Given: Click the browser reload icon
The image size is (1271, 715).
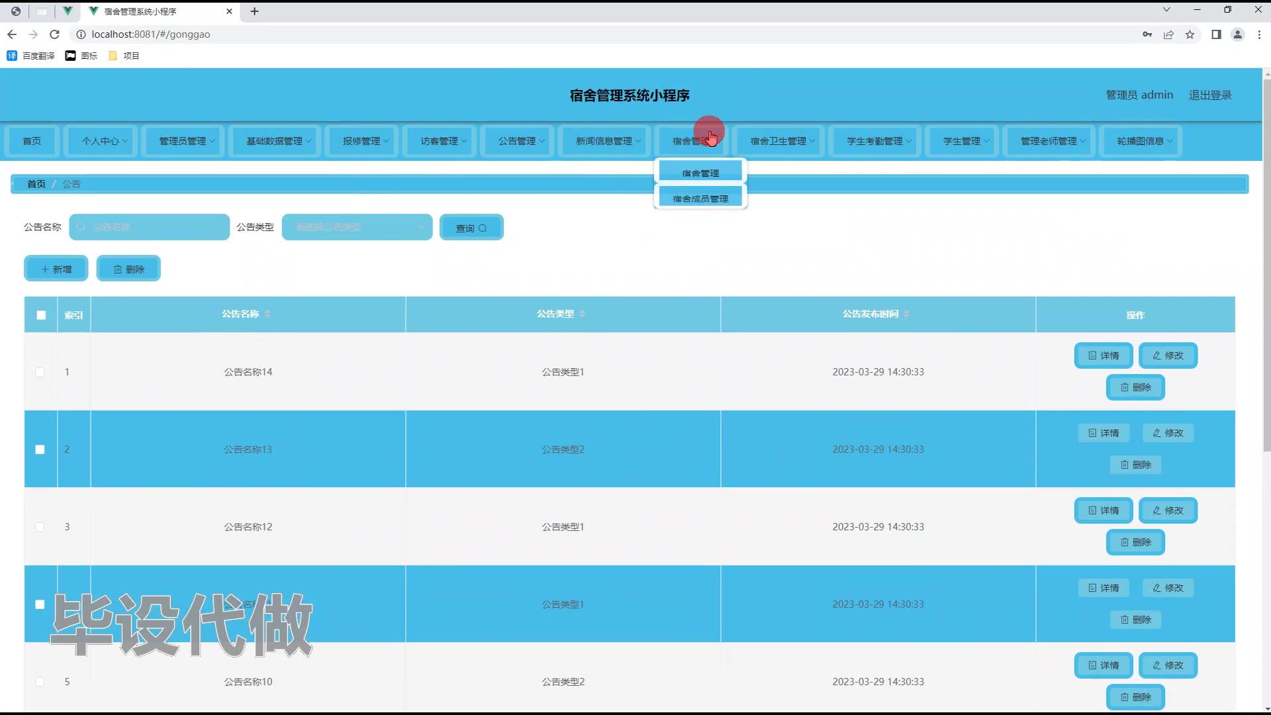Looking at the screenshot, I should pos(54,34).
